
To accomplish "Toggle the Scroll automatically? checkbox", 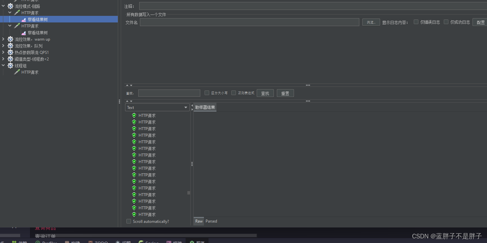I will click(129, 221).
